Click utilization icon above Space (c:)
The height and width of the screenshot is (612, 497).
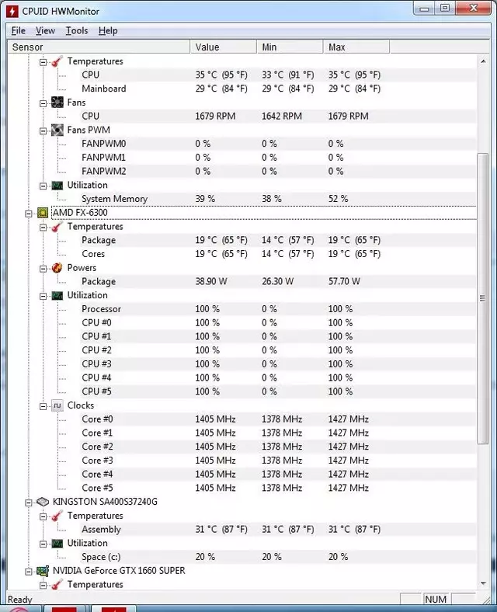click(x=57, y=544)
